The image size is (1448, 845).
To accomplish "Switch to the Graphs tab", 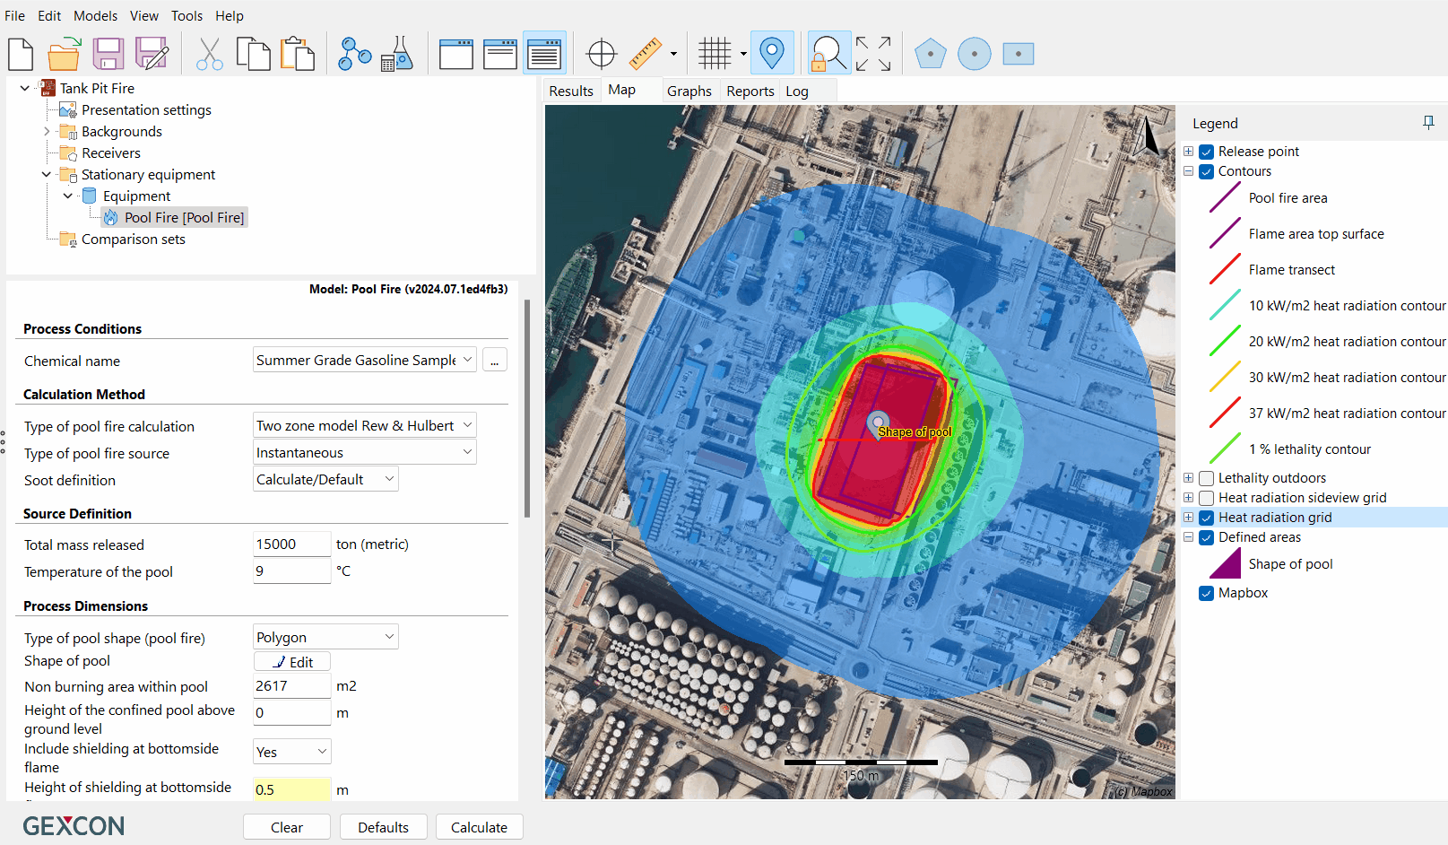I will [689, 91].
